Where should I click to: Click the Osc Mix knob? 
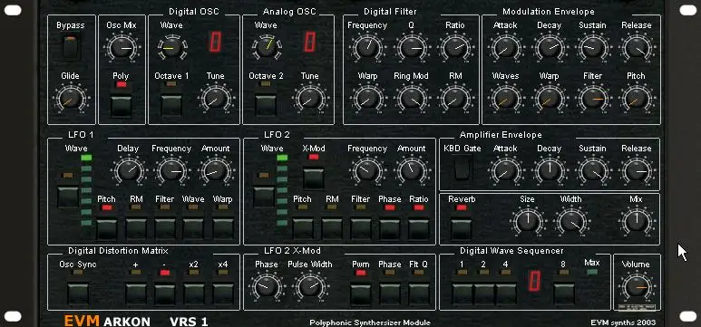pos(122,47)
